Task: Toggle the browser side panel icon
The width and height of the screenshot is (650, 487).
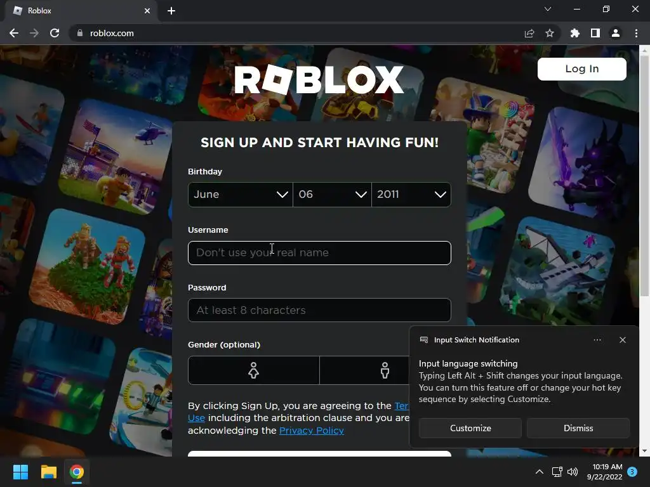Action: [x=595, y=33]
